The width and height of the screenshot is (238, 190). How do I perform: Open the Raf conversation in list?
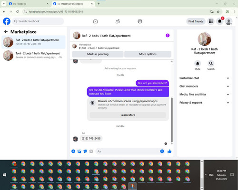coord(33,42)
